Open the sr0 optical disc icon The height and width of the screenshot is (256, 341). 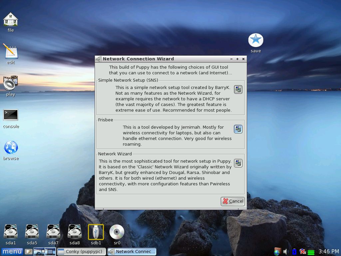(117, 232)
